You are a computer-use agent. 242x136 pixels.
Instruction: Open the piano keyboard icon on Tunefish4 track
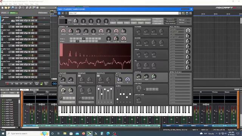13,20
